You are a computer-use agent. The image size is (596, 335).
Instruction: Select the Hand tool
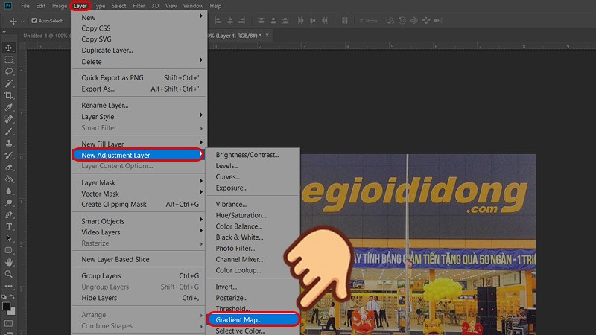click(x=9, y=262)
